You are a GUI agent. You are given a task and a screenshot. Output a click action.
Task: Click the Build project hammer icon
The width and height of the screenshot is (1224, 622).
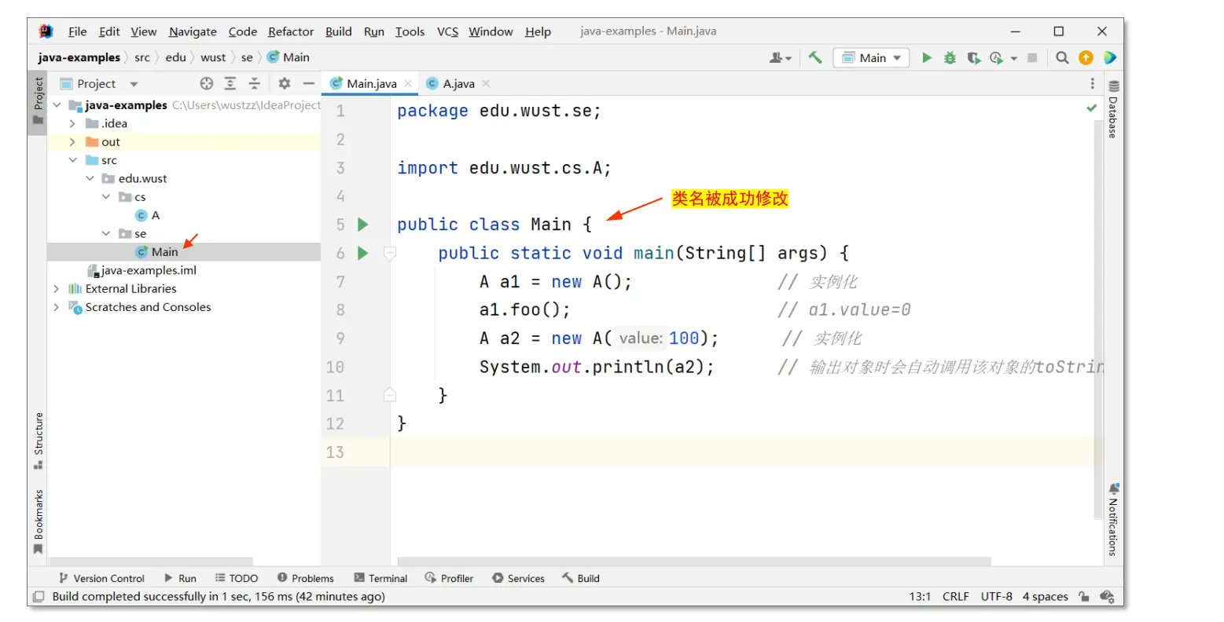[x=815, y=57]
